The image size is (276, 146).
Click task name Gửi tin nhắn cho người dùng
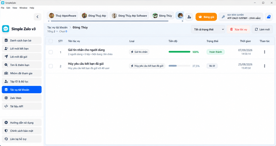point(86,50)
